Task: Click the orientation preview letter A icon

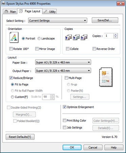Action: (x=14, y=37)
